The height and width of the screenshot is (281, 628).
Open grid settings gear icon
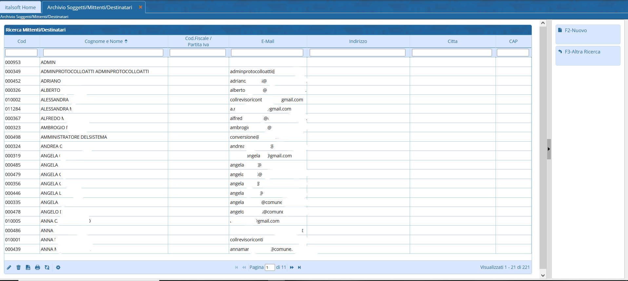tap(58, 268)
